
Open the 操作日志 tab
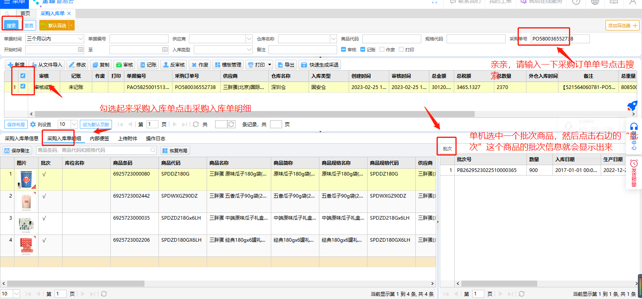155,139
